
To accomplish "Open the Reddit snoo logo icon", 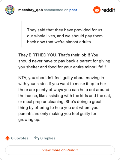I will (x=97, y=10).
